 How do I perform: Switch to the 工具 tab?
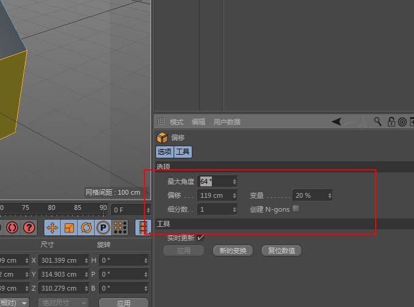click(183, 152)
